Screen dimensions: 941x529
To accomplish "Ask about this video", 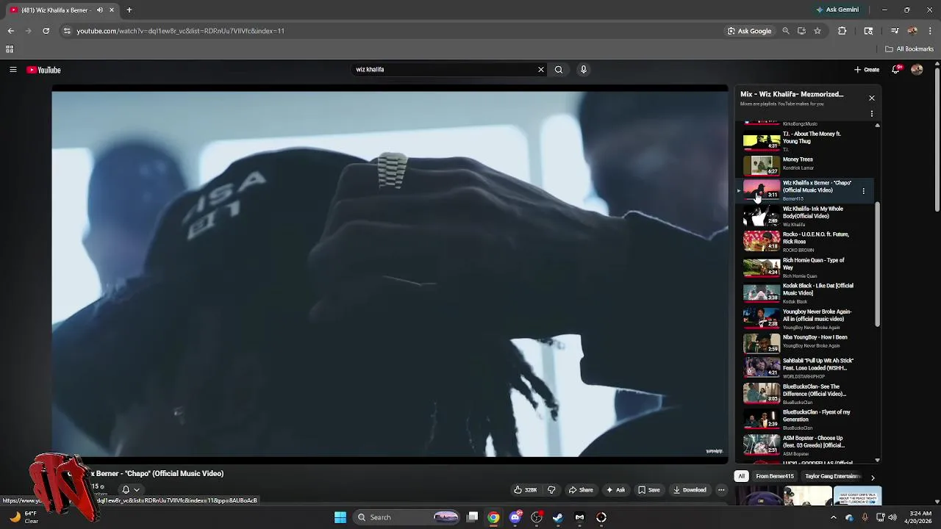I will [x=616, y=490].
